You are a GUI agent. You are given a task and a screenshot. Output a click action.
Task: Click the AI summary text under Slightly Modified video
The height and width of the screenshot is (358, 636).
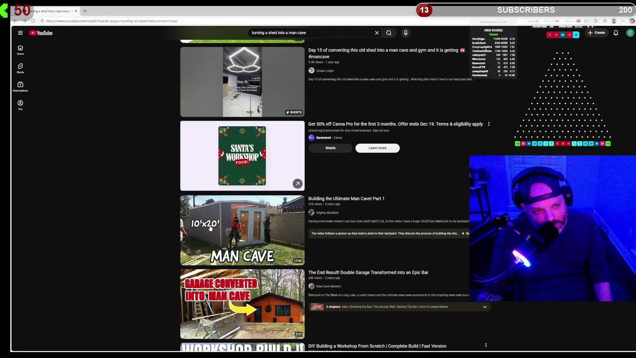point(385,233)
